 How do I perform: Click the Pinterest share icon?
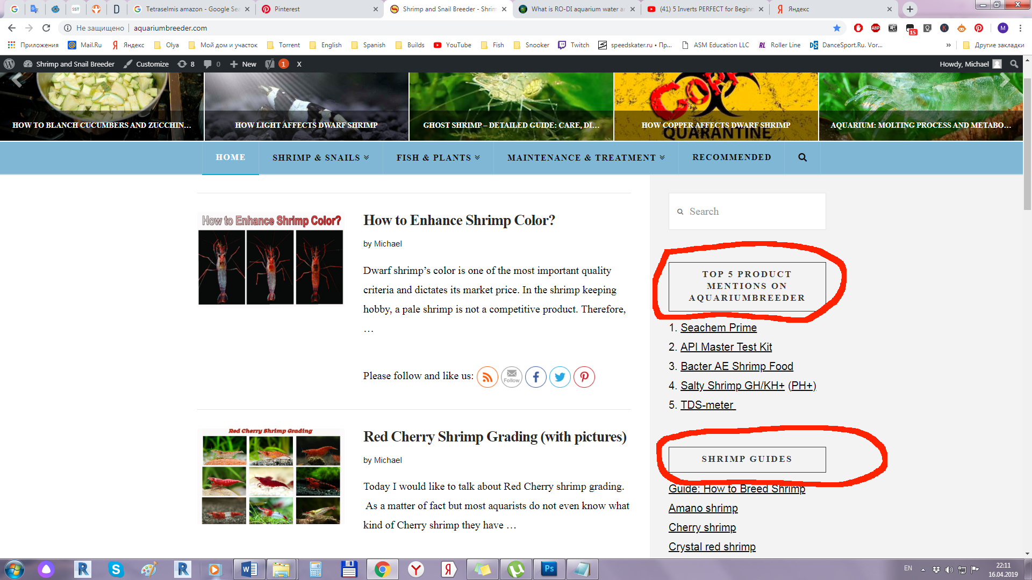tap(584, 377)
